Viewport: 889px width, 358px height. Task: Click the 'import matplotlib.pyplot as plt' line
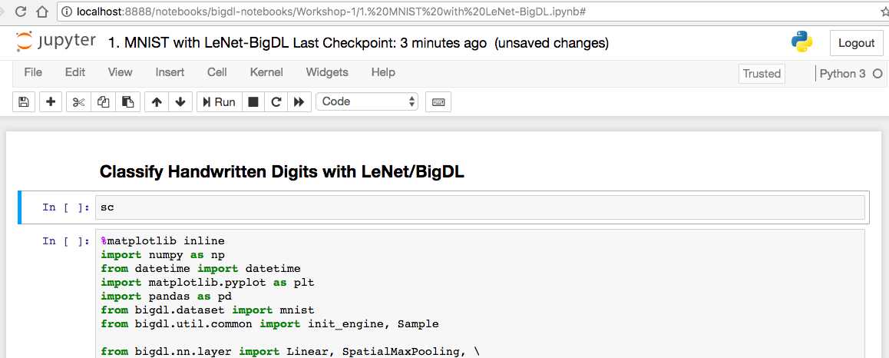(x=207, y=283)
